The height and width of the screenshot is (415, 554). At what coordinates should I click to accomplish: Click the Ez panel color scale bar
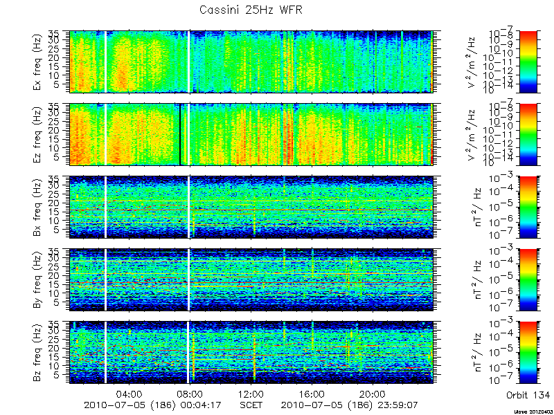coord(528,134)
